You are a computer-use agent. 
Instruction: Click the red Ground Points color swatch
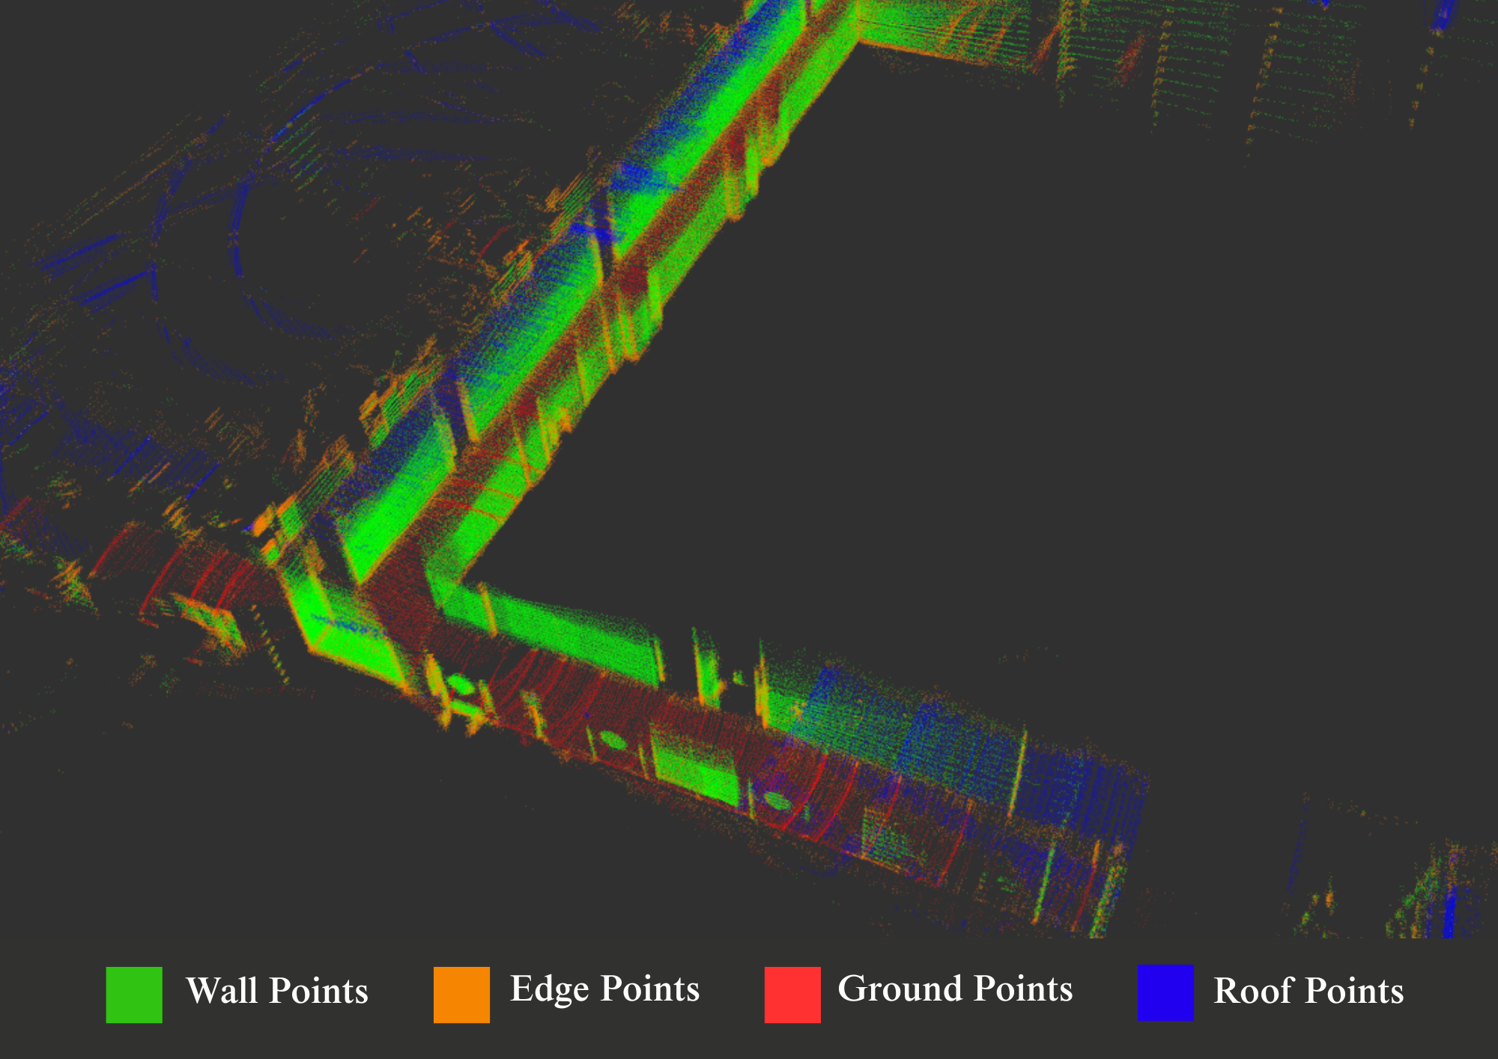point(792,995)
